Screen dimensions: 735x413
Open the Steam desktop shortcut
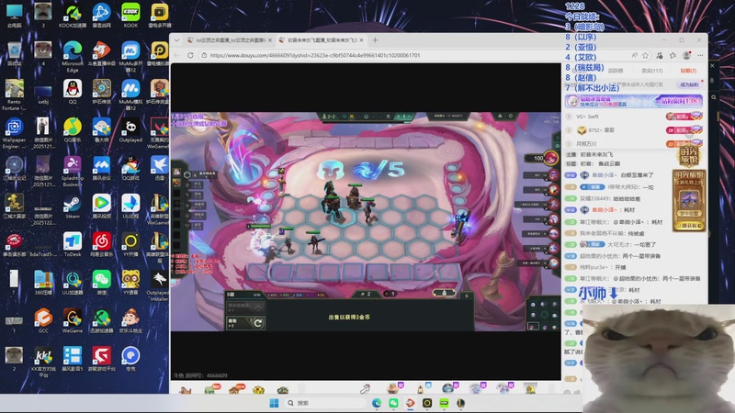coord(73,206)
